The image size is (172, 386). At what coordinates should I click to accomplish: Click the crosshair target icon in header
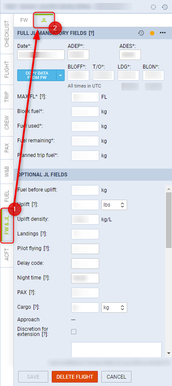(153, 7)
